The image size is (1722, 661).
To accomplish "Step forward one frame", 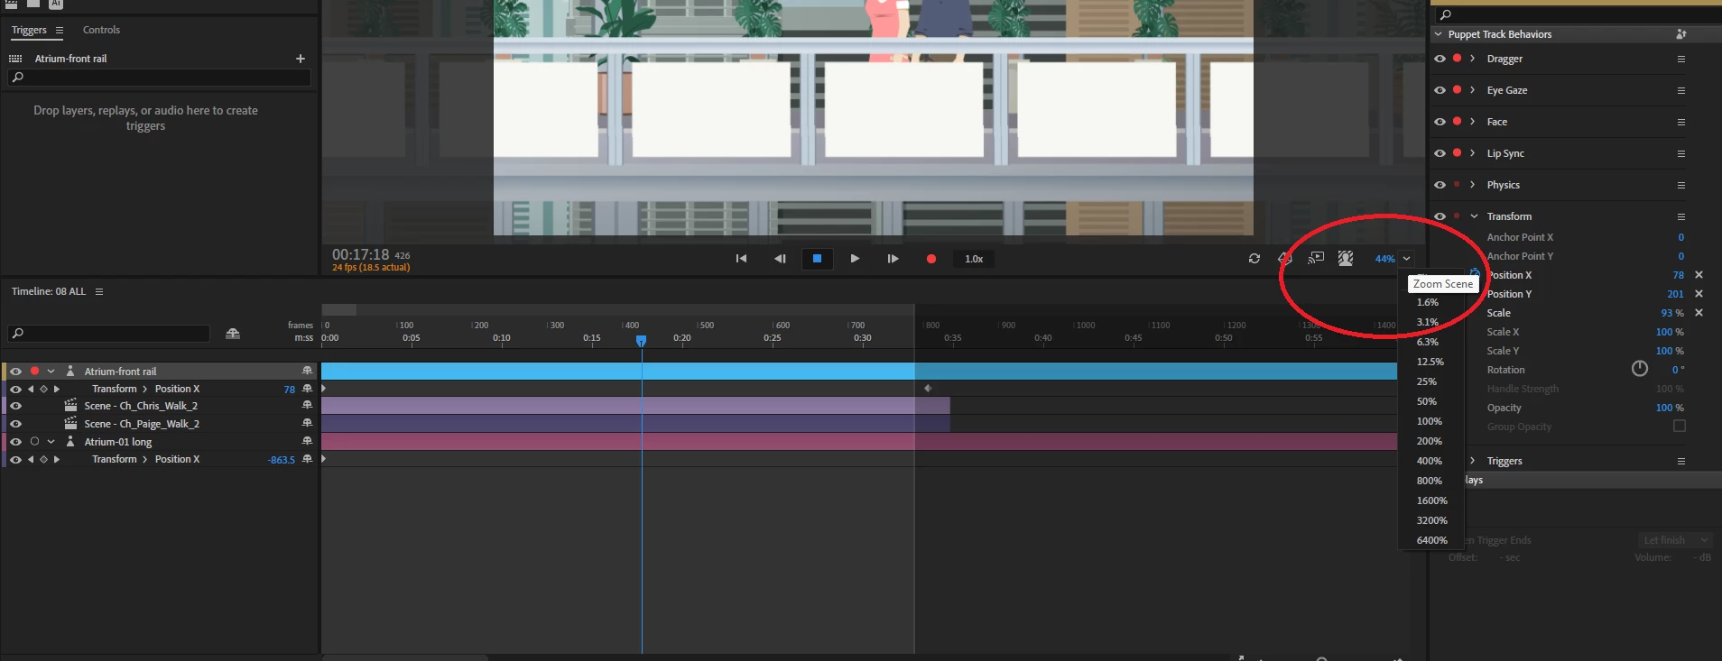I will [x=893, y=259].
